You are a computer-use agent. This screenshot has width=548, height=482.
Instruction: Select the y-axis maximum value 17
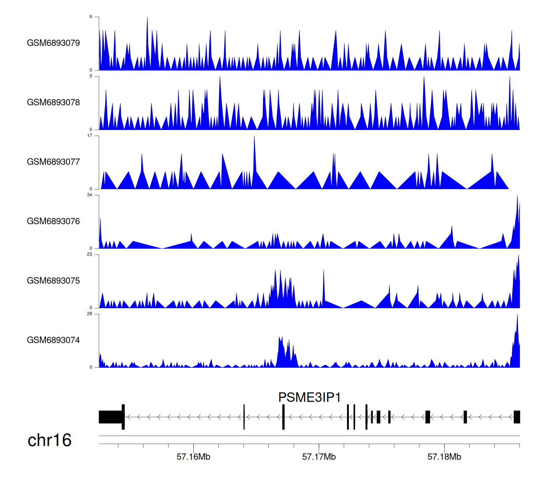click(x=90, y=135)
